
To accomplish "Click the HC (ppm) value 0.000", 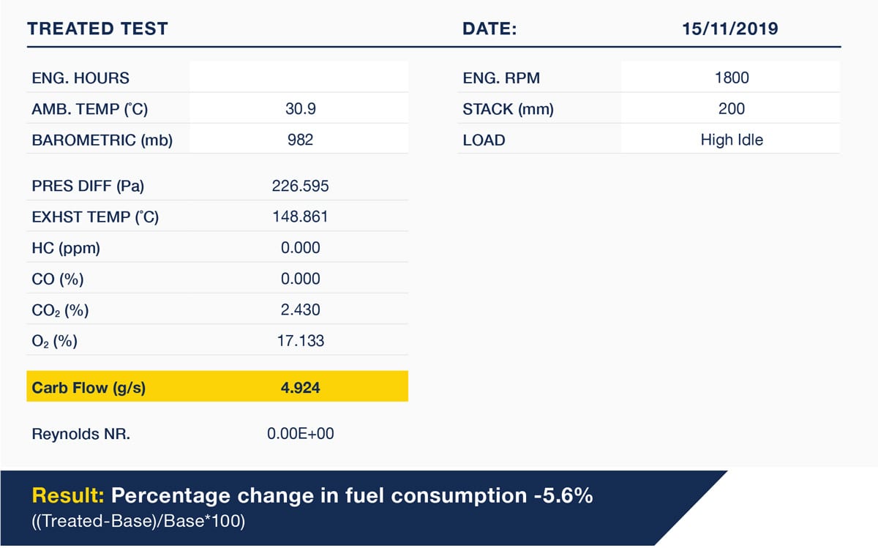I will pyautogui.click(x=300, y=248).
